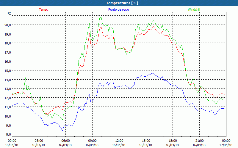Viewport: 238px width, 148px height.
Task: Select the green Windchill legend label
Action: (194, 9)
